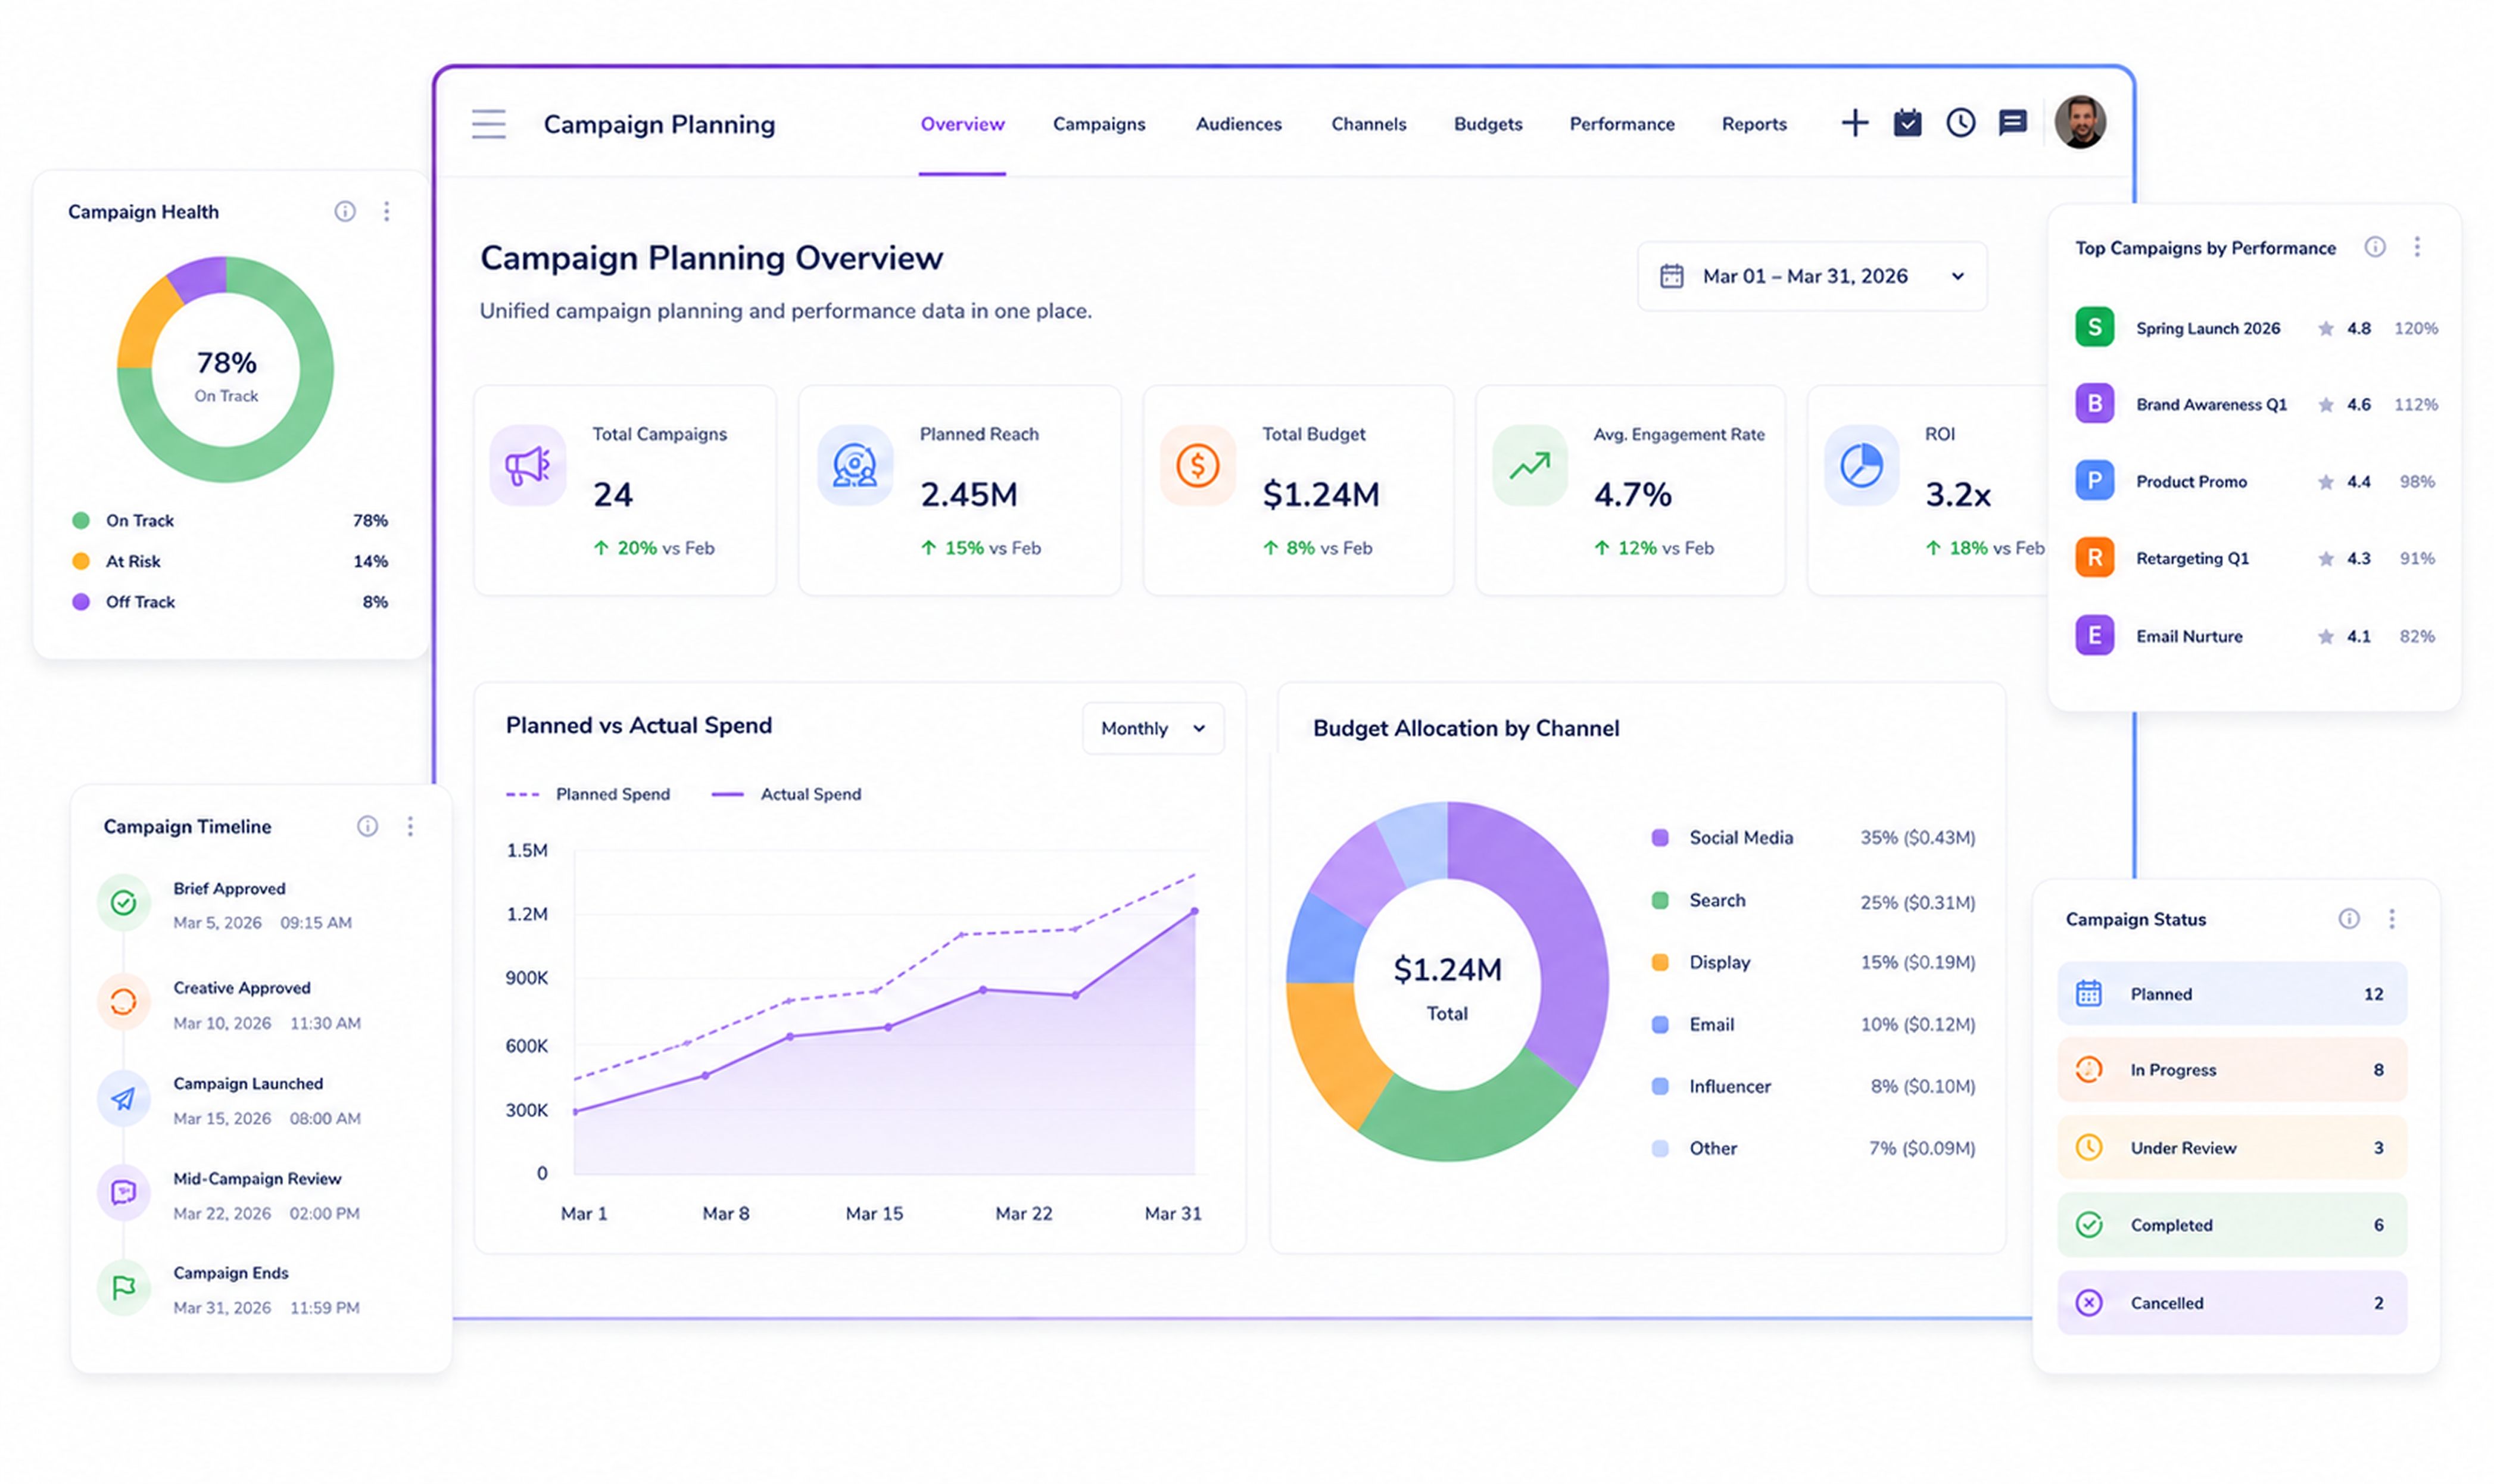Select the Planned status row
This screenshot has height=1484, width=2494.
[x=2231, y=994]
